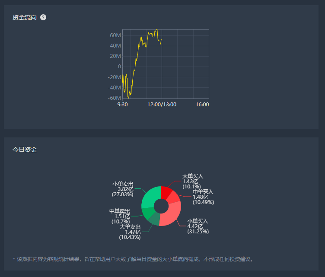
Task: Click the 大单买入 1.43亿 label
Action: pos(193,181)
